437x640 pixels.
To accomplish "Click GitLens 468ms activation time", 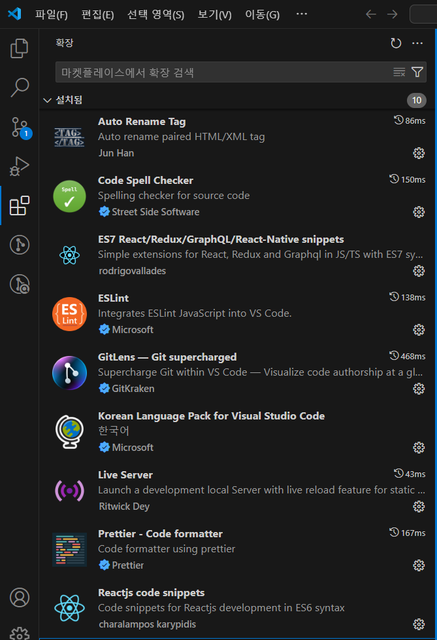I will (x=407, y=356).
